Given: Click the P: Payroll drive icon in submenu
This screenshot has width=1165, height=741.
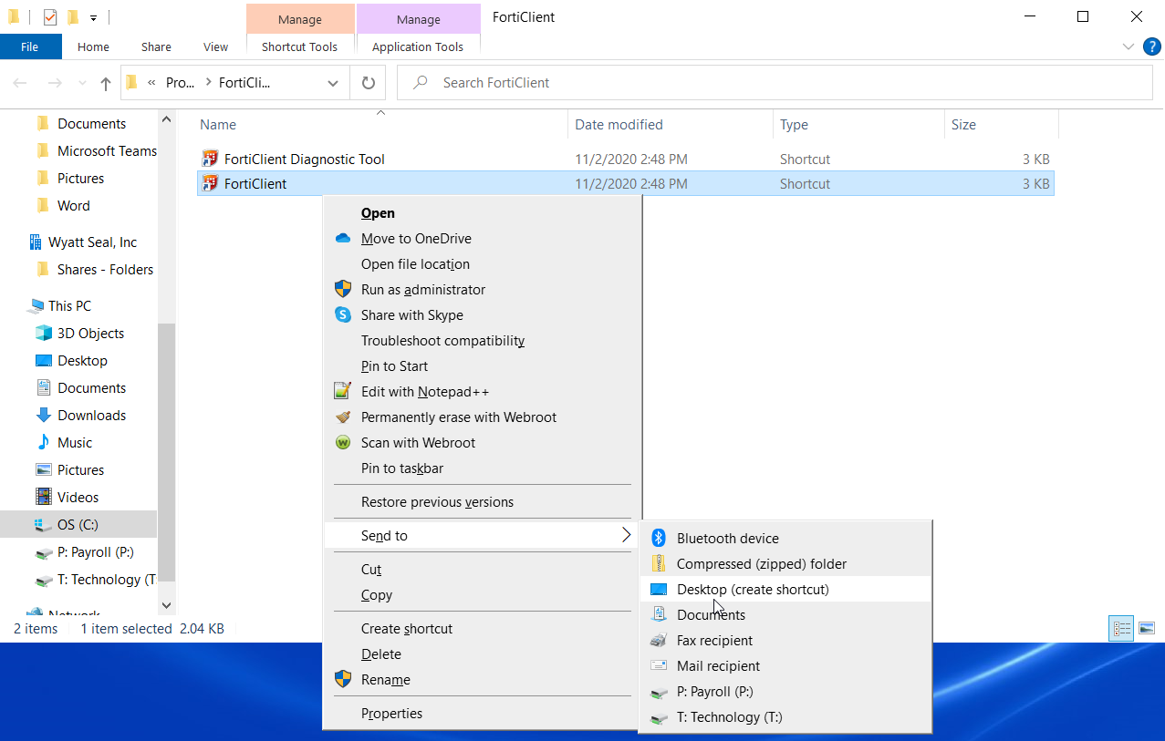Looking at the screenshot, I should click(659, 693).
